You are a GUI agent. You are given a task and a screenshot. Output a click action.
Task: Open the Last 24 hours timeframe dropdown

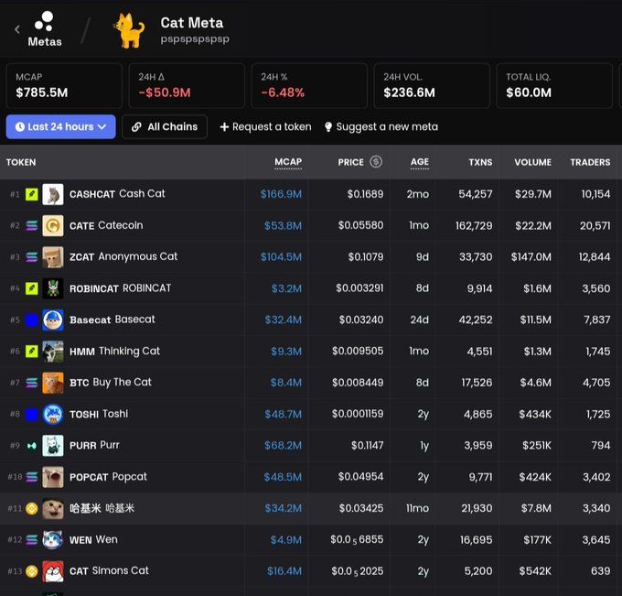point(60,126)
